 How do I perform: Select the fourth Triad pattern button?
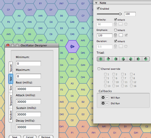pos(123,59)
